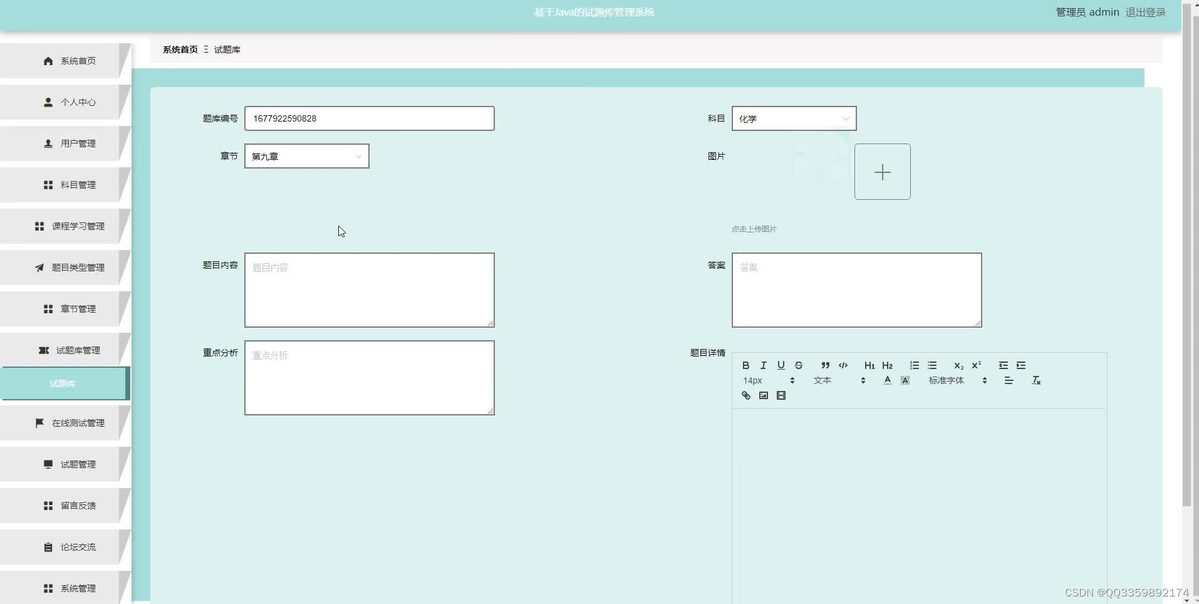Click the clipboard icon beside 论坛交流

pyautogui.click(x=48, y=547)
